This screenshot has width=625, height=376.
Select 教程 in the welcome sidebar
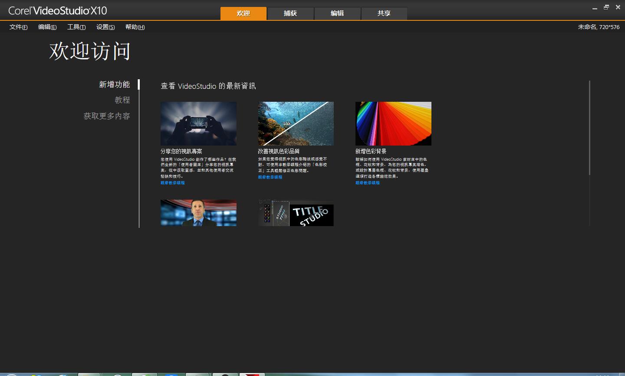122,100
